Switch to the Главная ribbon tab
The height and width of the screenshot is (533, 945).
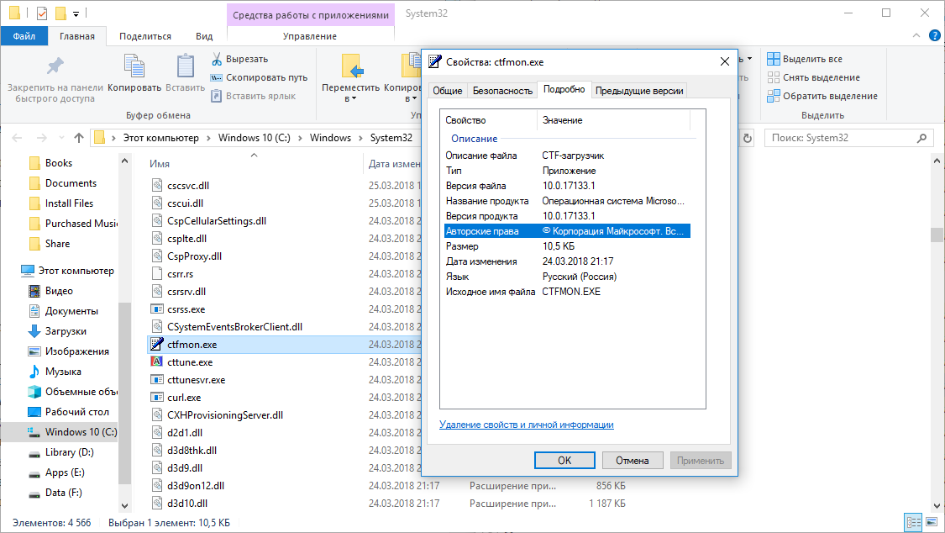pyautogui.click(x=77, y=36)
